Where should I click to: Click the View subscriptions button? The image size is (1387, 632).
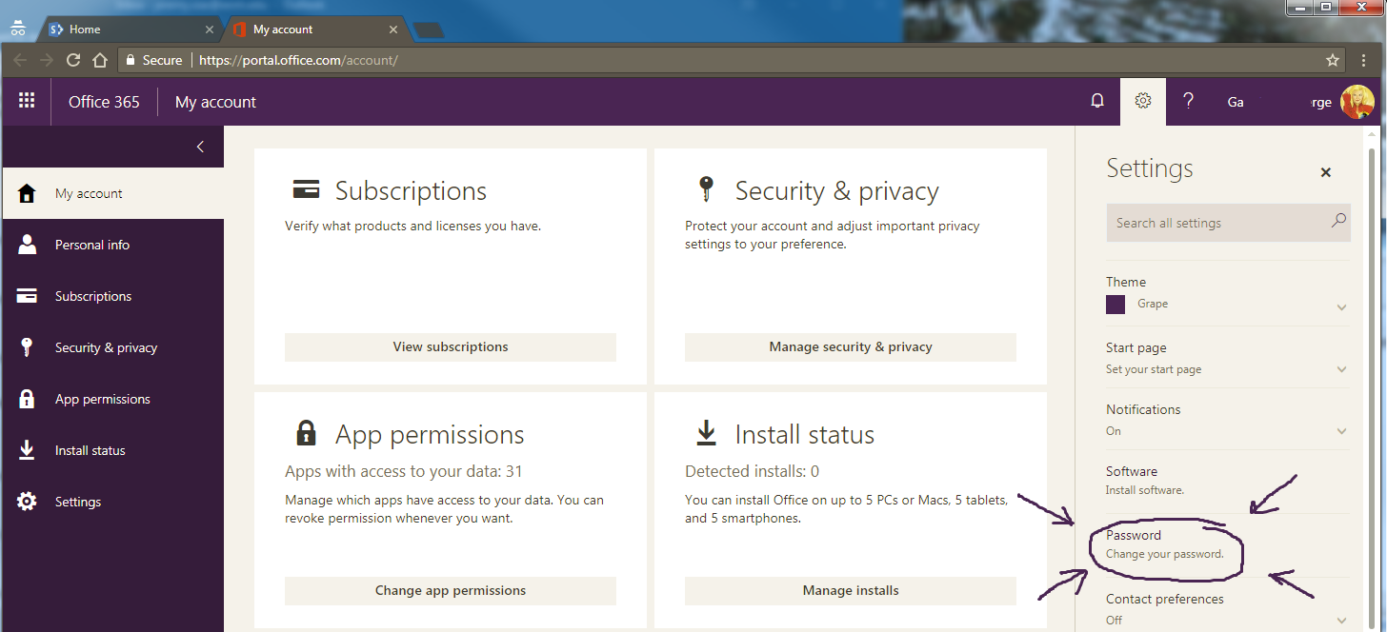pyautogui.click(x=451, y=346)
